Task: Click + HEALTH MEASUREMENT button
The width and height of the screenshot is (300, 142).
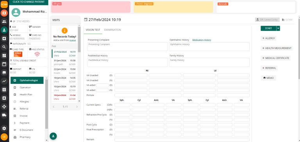Action: pos(277,48)
